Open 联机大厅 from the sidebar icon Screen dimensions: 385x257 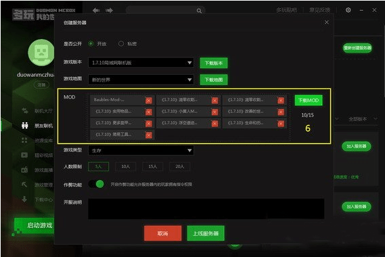25,111
